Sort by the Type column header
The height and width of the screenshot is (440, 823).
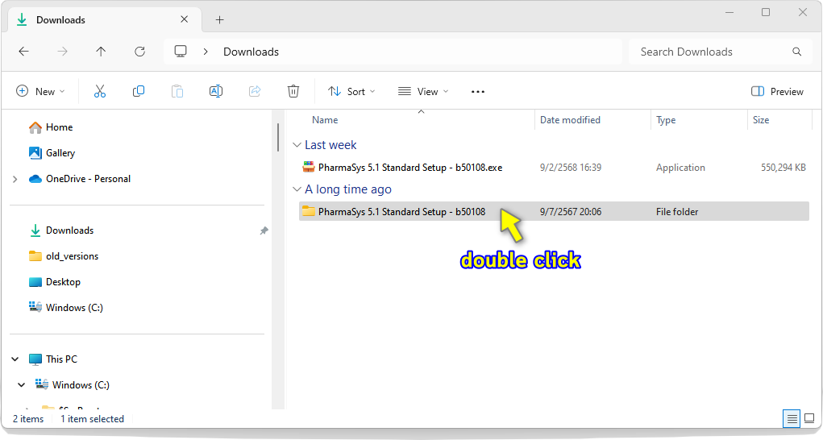click(666, 120)
